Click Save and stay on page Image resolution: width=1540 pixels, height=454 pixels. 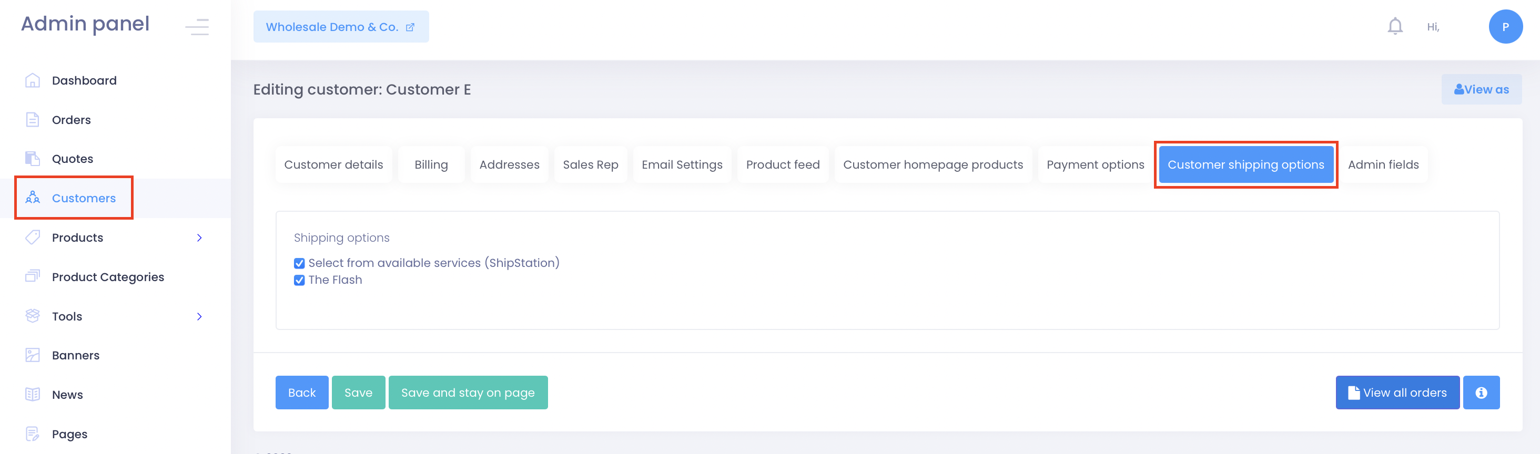(x=468, y=393)
